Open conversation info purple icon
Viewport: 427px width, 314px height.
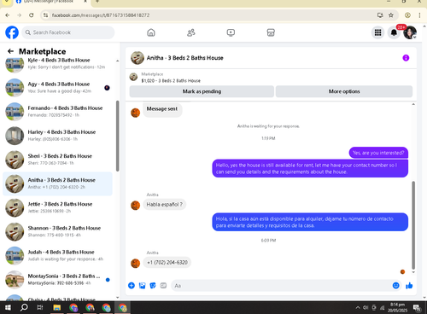click(x=406, y=58)
